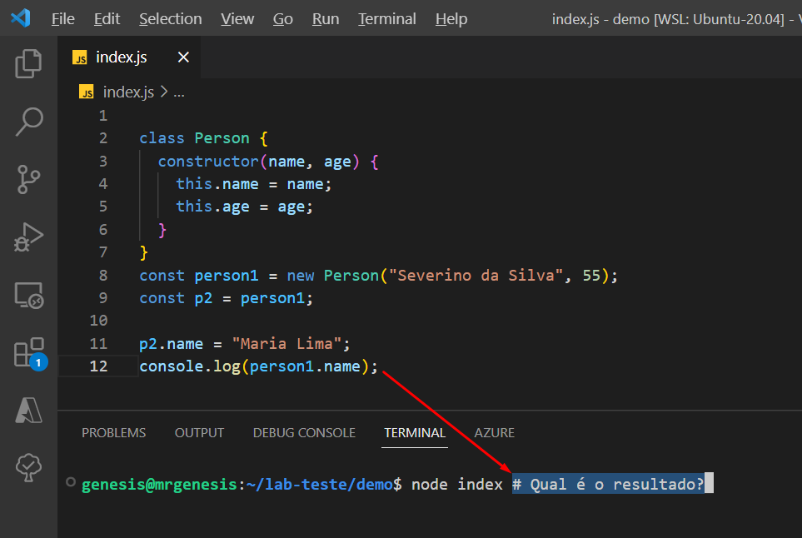Screen dimensions: 802x538
Task: Switch to the TERMINAL panel tab
Action: 414,432
